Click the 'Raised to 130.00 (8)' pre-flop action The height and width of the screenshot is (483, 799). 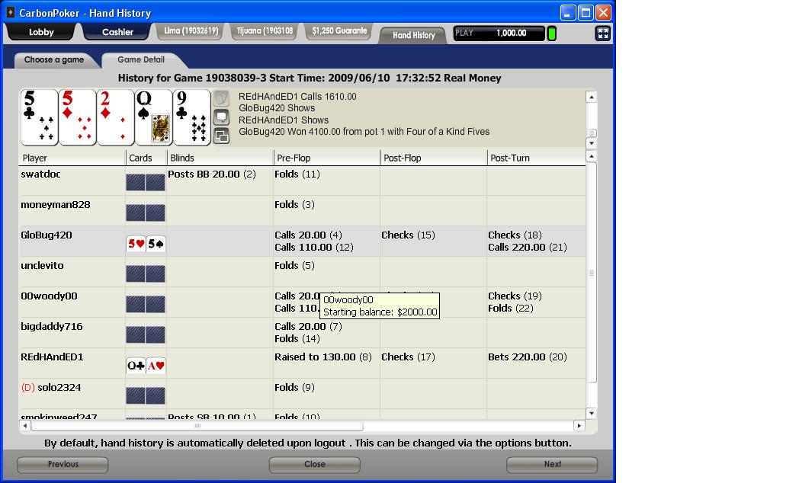[x=323, y=357]
